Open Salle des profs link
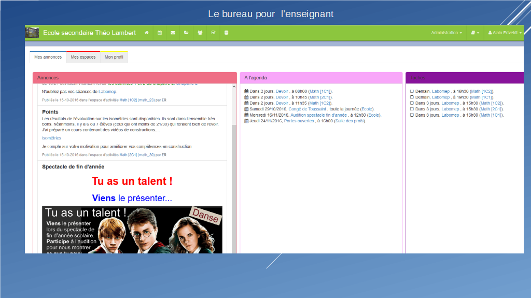The width and height of the screenshot is (531, 298). [350, 121]
